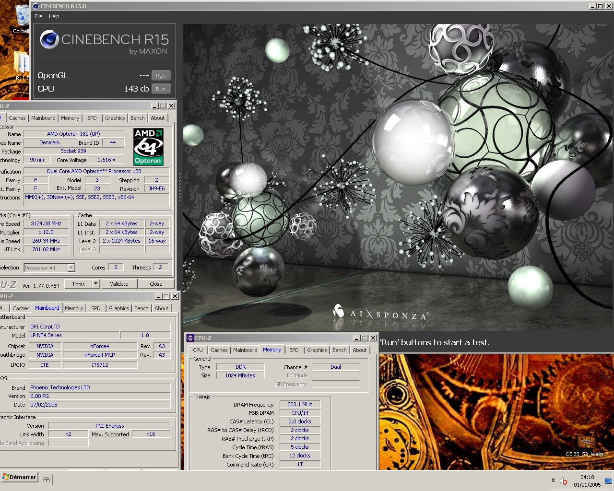Click the PCI-Express version field

pos(109,426)
